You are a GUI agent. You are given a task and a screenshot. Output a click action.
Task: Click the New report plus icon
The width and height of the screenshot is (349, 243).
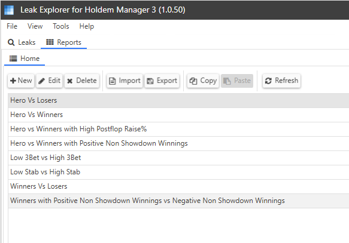13,81
